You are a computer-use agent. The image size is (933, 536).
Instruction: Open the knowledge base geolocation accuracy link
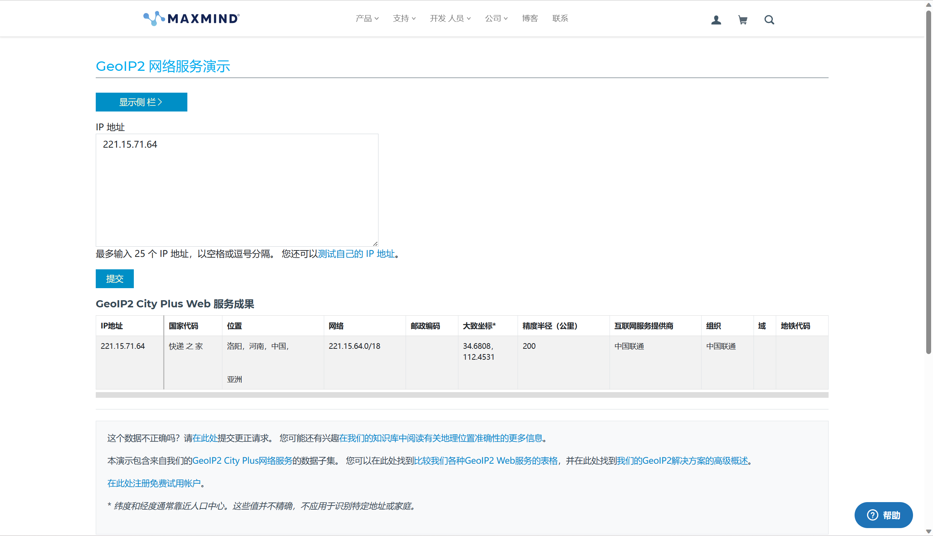[441, 438]
